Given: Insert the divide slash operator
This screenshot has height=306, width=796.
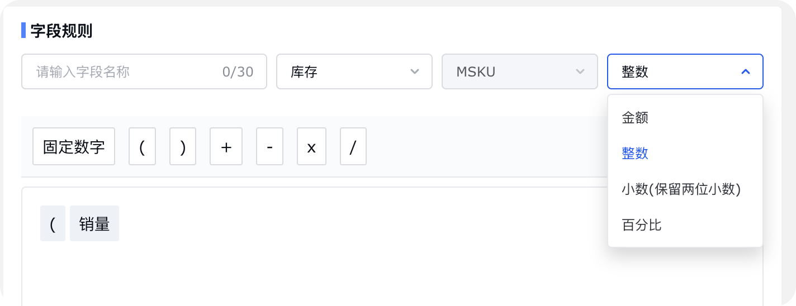Looking at the screenshot, I should (353, 146).
